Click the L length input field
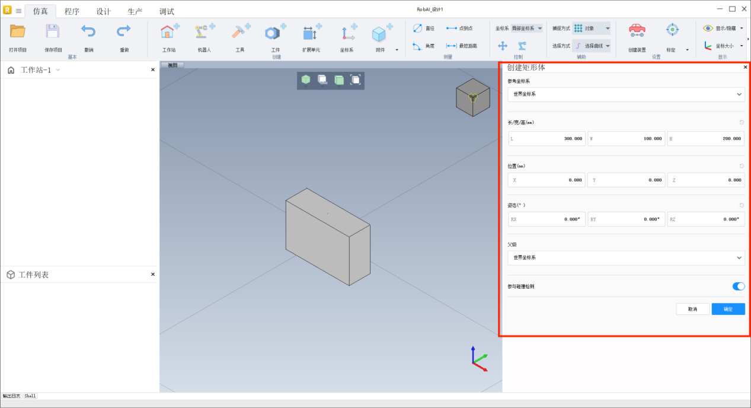 [x=547, y=139]
